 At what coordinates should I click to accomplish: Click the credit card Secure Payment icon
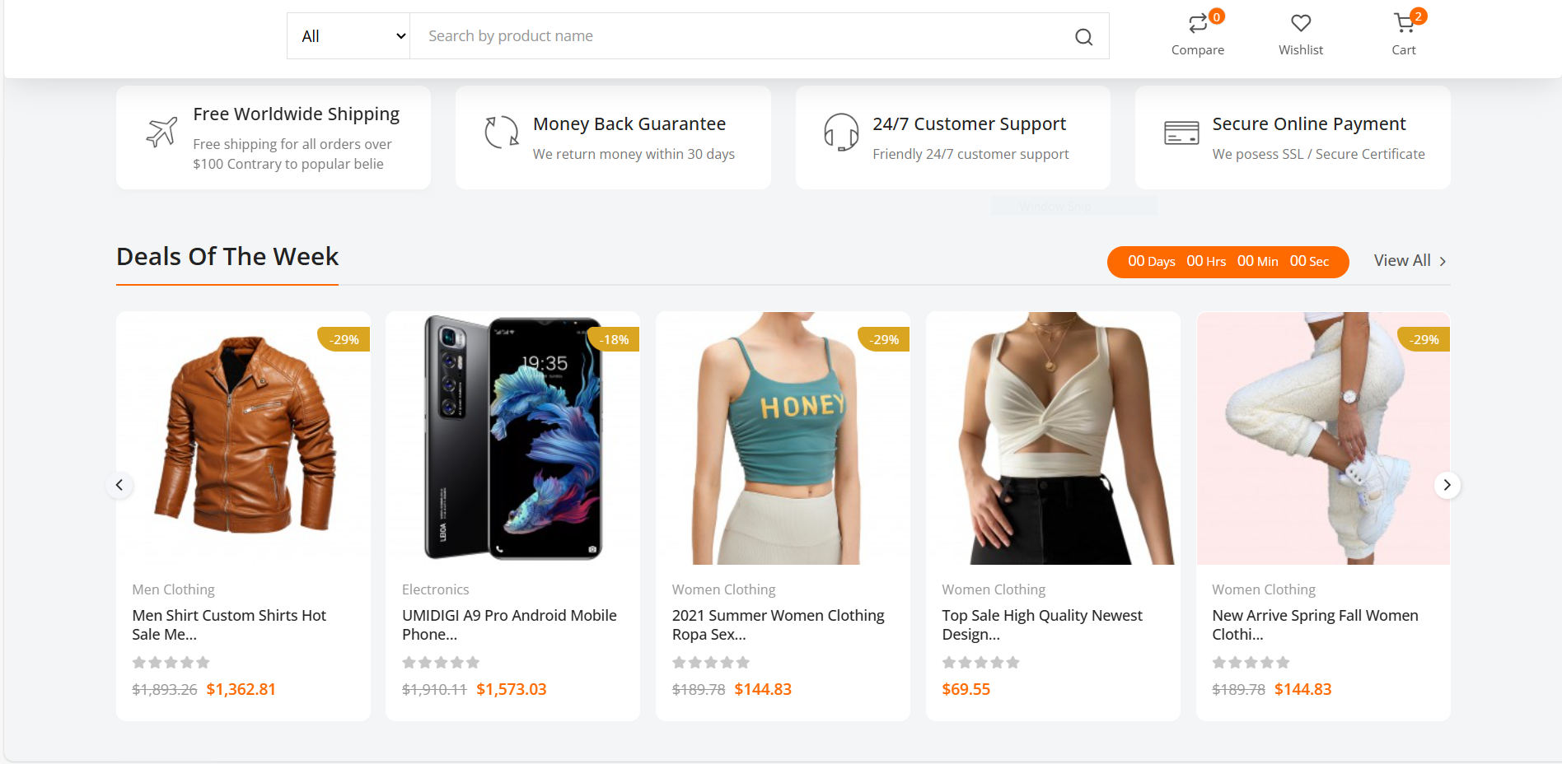click(1181, 133)
